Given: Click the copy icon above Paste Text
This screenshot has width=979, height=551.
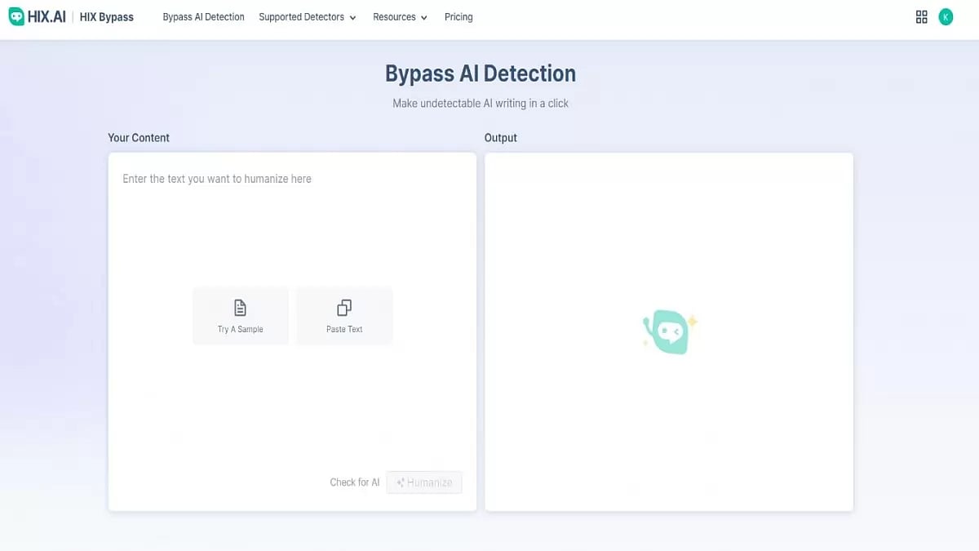Looking at the screenshot, I should [343, 306].
